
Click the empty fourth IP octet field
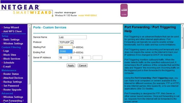97,58
